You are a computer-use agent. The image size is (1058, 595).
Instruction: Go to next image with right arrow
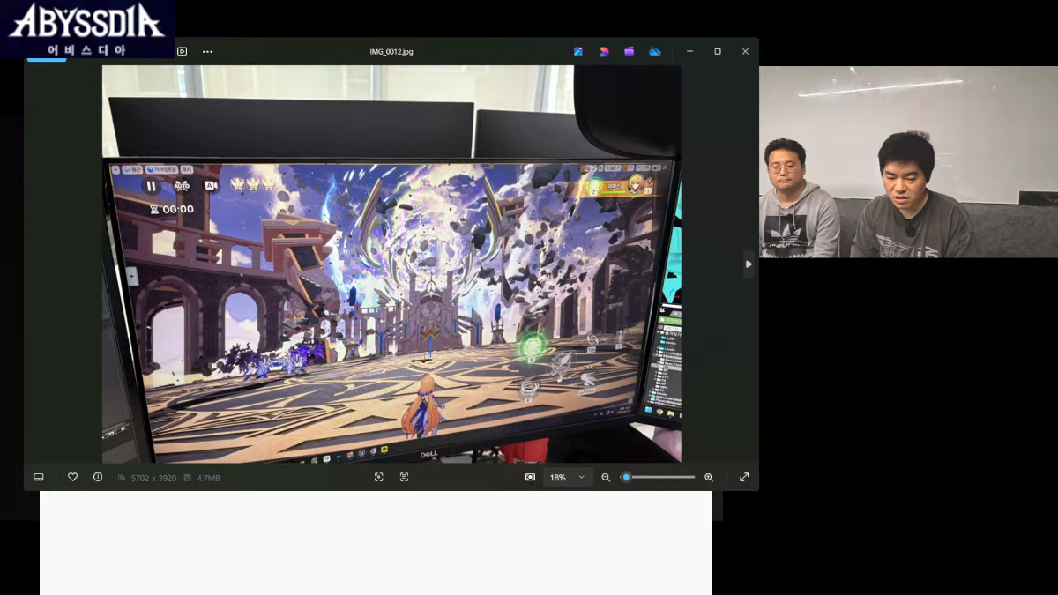[x=749, y=264]
